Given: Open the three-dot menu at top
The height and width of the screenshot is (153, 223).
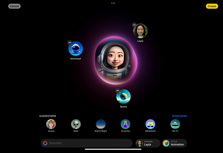Looking at the screenshot, I should pos(113,3).
